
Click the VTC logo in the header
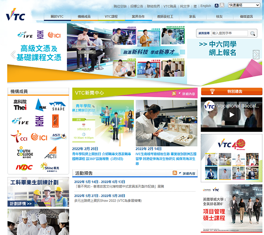[x=15, y=15]
